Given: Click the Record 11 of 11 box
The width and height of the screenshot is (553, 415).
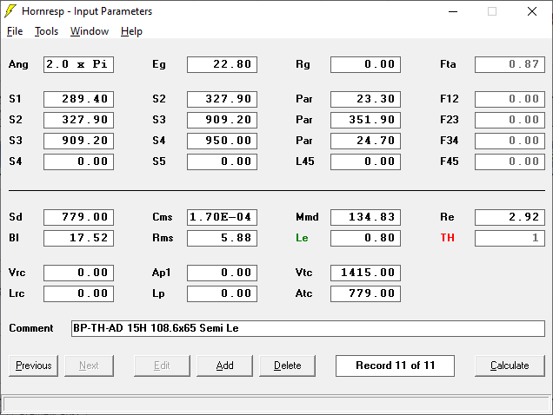Looking at the screenshot, I should point(395,366).
